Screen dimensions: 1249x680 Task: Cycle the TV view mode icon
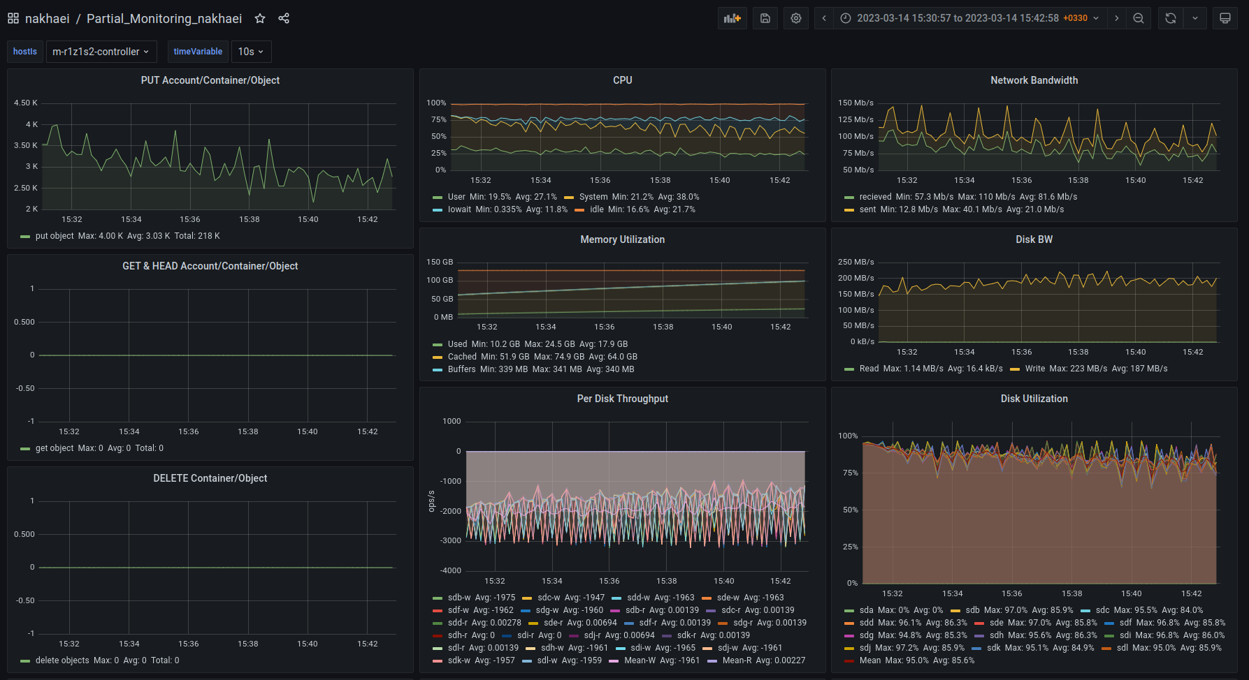pos(1225,18)
